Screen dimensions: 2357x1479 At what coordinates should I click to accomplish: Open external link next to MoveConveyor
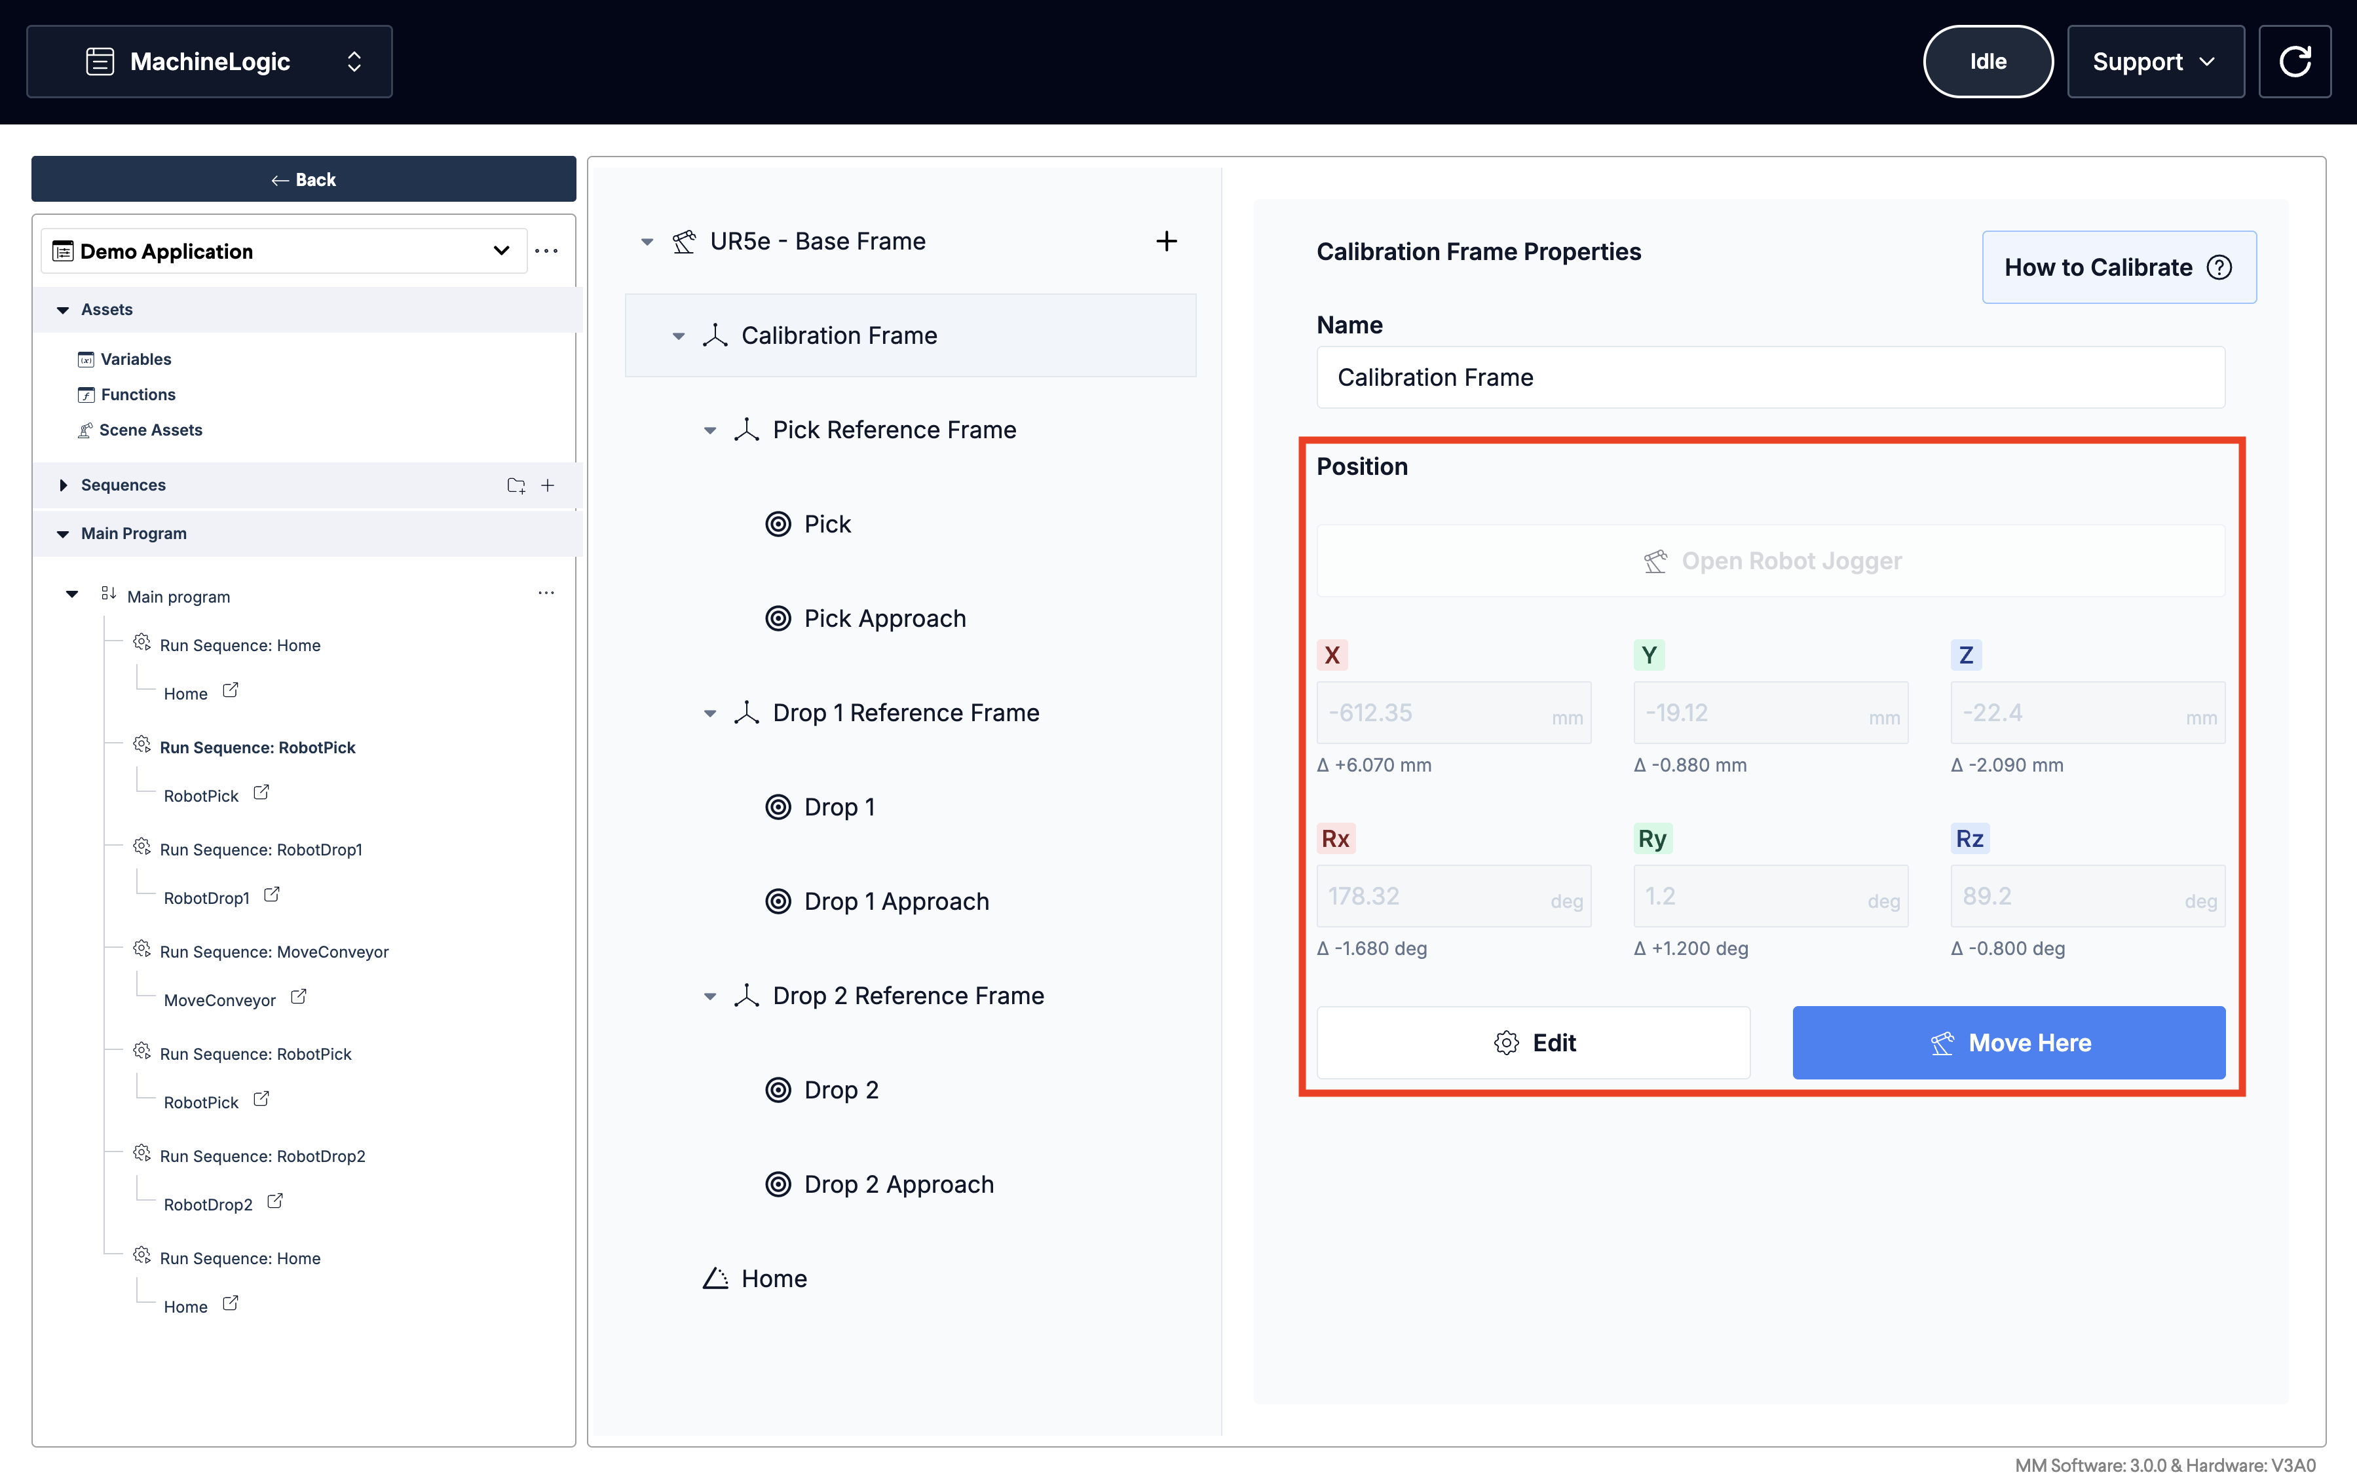(x=298, y=997)
